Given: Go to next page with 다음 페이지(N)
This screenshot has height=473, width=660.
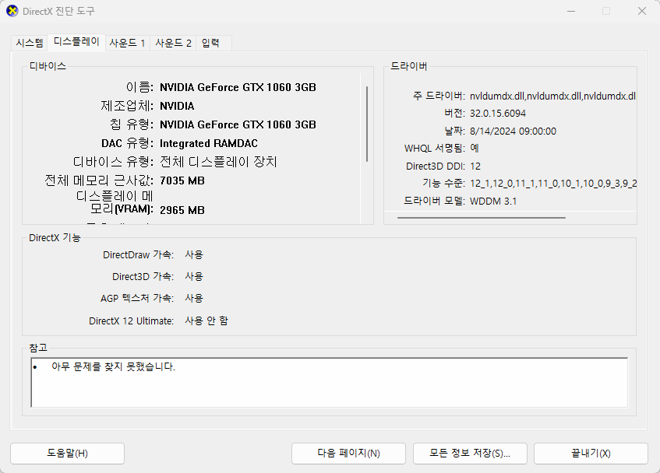Looking at the screenshot, I should pyautogui.click(x=348, y=454).
